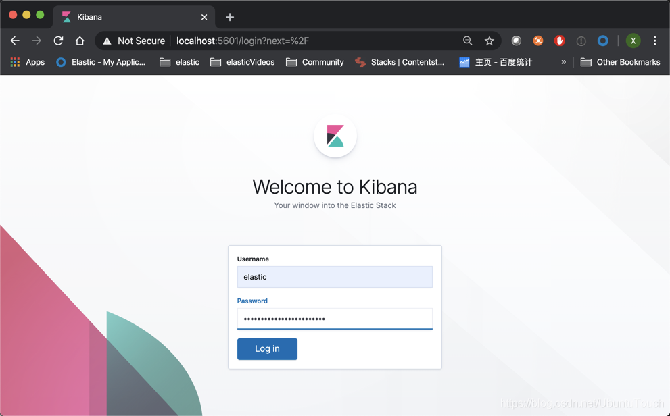Open the zoom magnifier icon in address bar
Image resolution: width=670 pixels, height=416 pixels.
(x=467, y=41)
